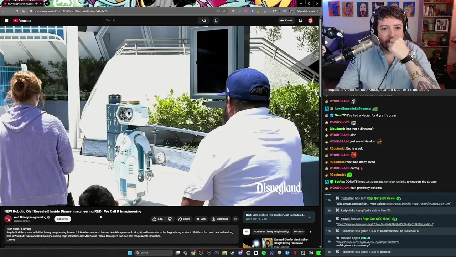Click the Ask button
This screenshot has width=456, height=257.
pos(201,219)
